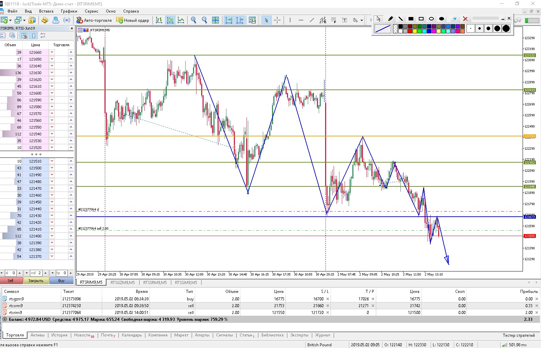The height and width of the screenshot is (348, 541).
Task: Select the text label tool
Action: 345,20
